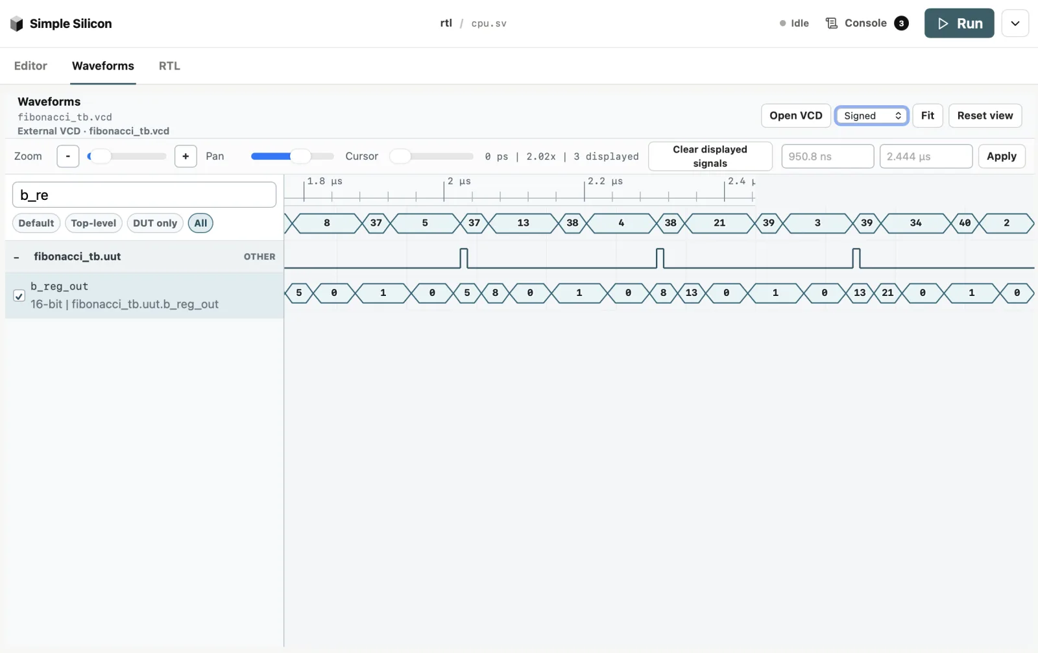This screenshot has width=1038, height=653.
Task: Click the waveform segment valued 40
Action: (965, 223)
